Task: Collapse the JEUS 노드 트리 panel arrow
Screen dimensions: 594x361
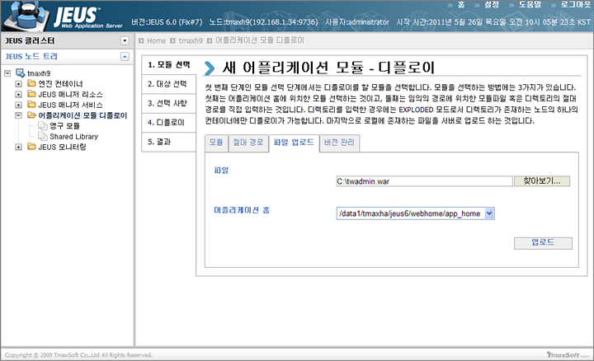Action: (x=125, y=56)
